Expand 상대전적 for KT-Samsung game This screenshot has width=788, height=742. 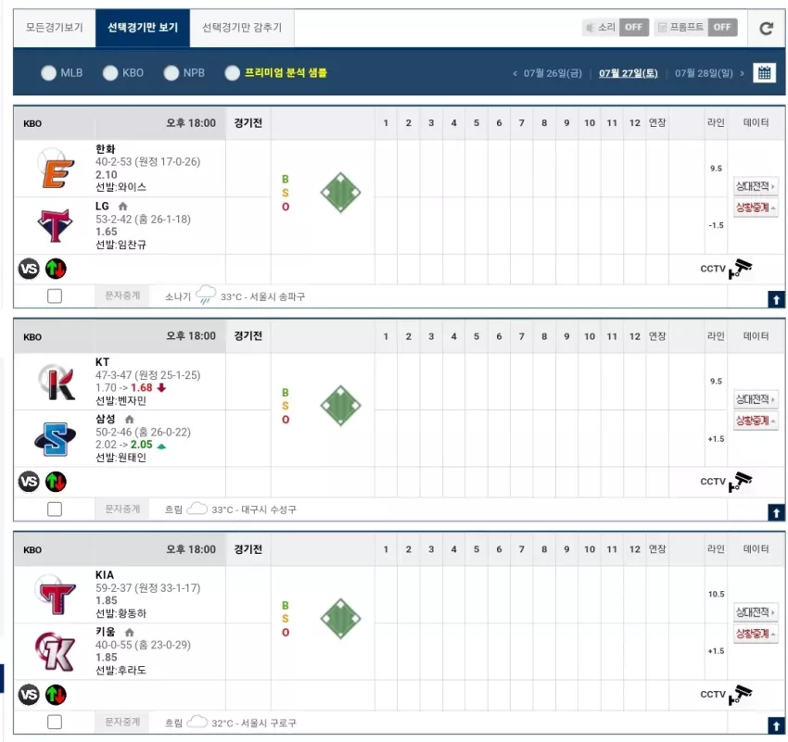pyautogui.click(x=756, y=399)
